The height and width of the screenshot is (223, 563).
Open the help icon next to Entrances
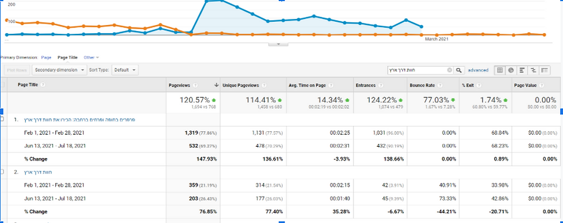[381, 85]
